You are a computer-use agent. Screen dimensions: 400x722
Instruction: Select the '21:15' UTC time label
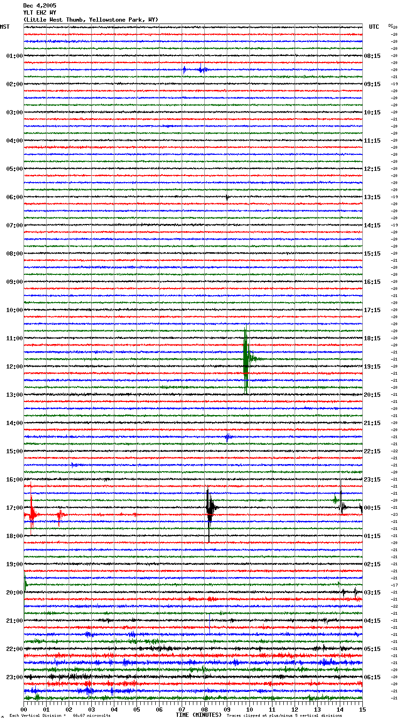coord(372,423)
